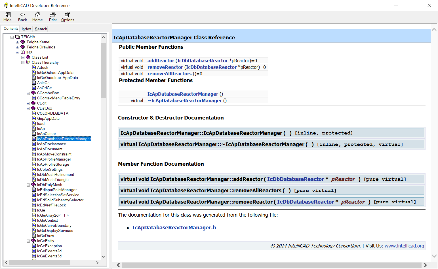Click the CComboBox book icon
Image resolution: width=438 pixels, height=269 pixels.
33,93
